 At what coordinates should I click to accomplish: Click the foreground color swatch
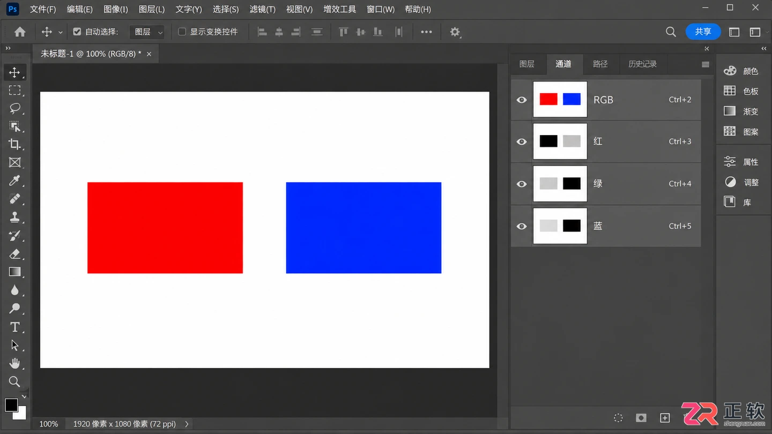click(11, 405)
